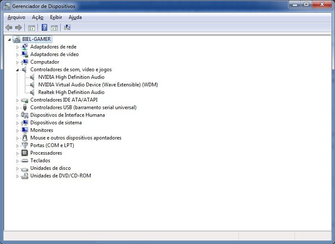The image size is (335, 244).
Task: Click the Unidades de disco drive icon
Action: [x=25, y=169]
